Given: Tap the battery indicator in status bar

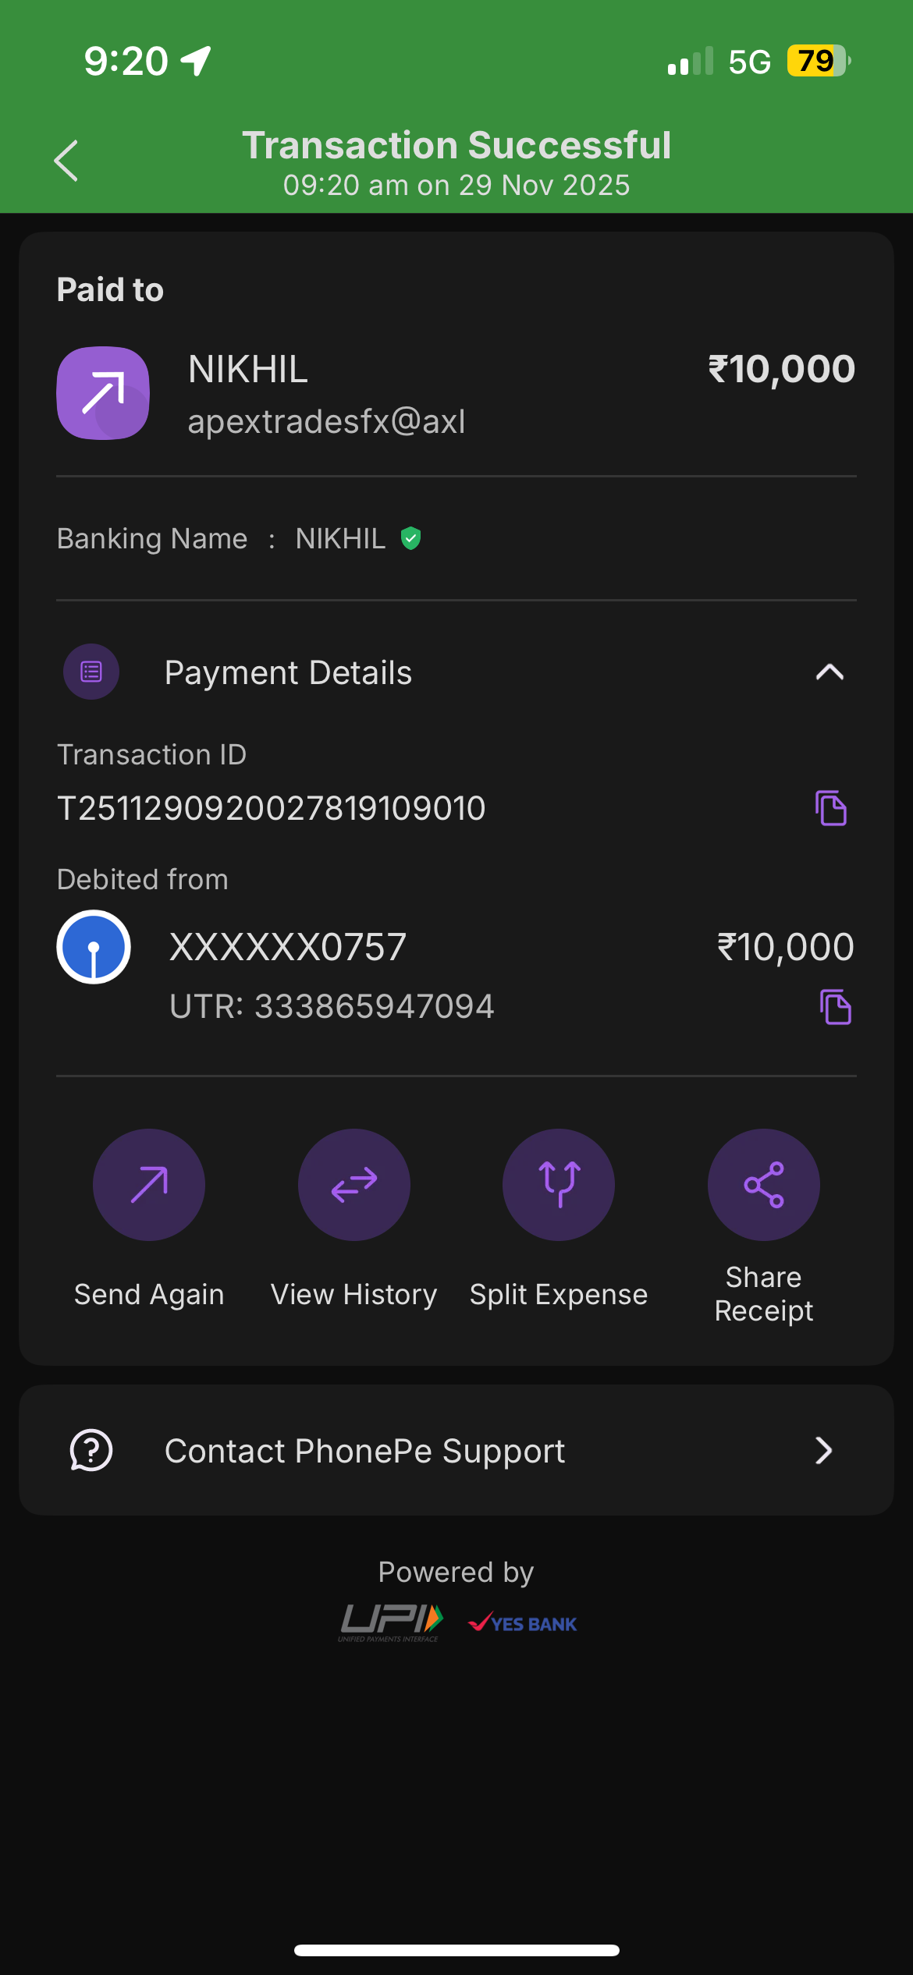Looking at the screenshot, I should click(817, 61).
